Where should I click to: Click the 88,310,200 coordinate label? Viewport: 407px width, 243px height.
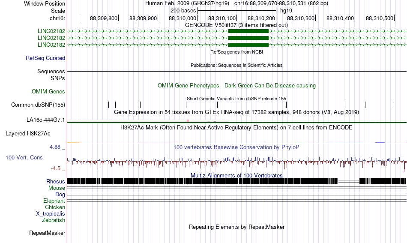(261, 18)
